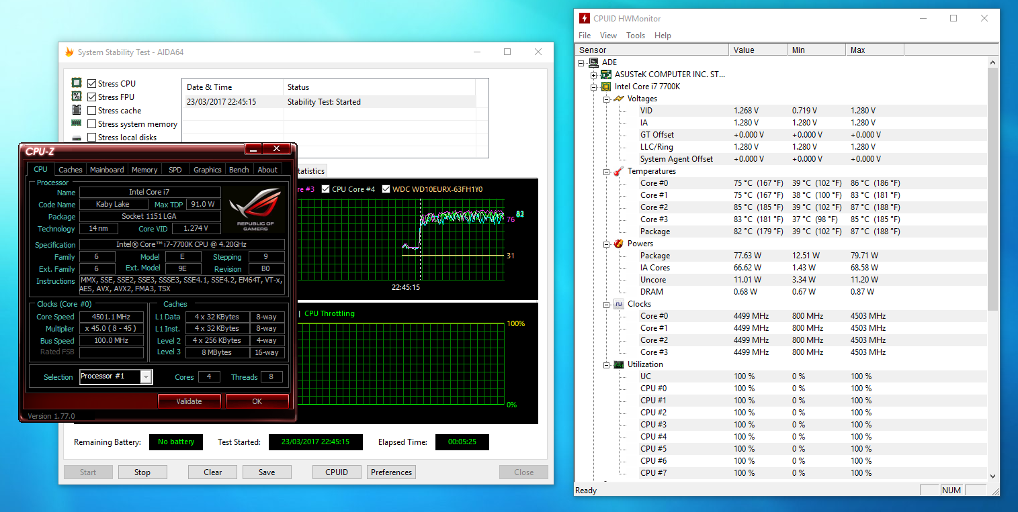
Task: Collapse the Utilization group
Action: pos(607,364)
